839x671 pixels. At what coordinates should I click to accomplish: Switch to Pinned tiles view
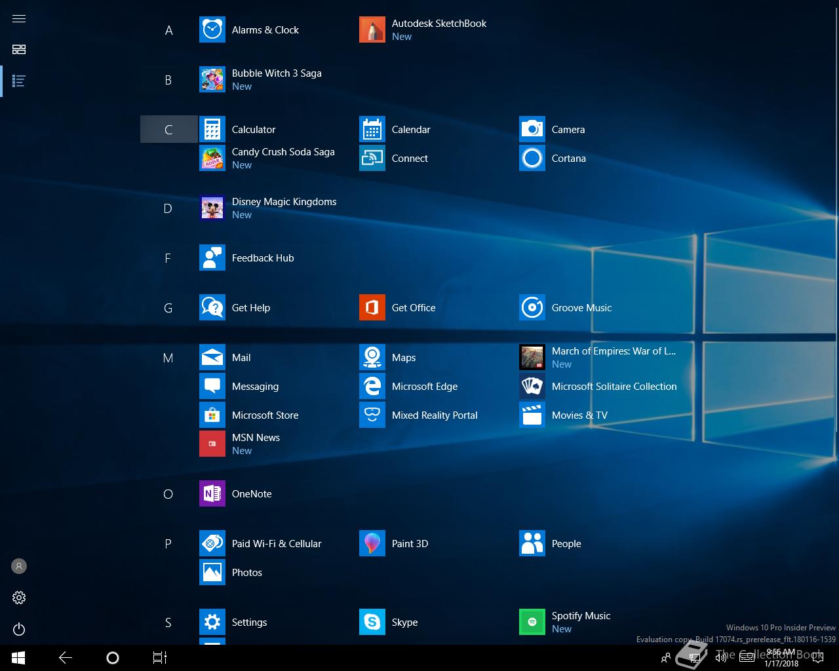pos(19,50)
